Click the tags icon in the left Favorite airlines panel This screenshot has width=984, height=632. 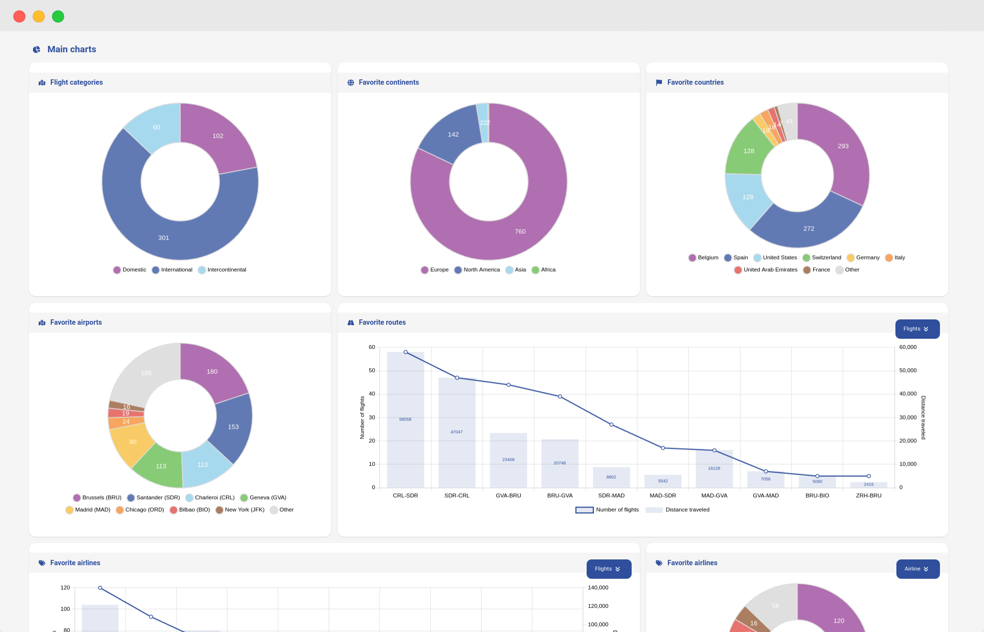(x=42, y=563)
